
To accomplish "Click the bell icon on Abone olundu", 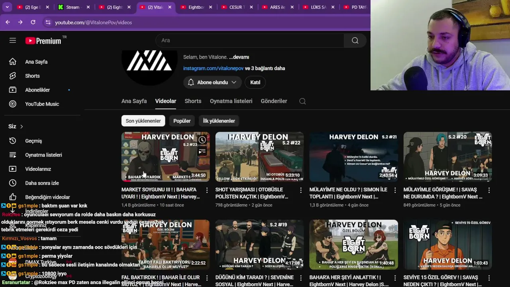I will pos(191,82).
